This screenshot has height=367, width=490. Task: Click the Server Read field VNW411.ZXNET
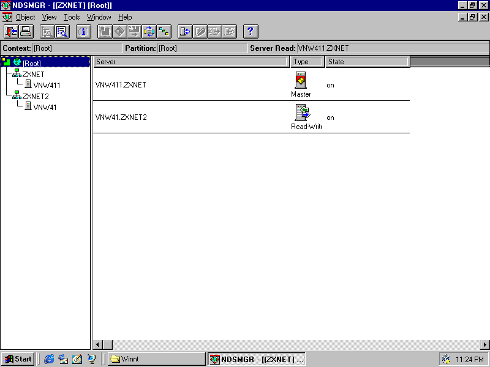coord(393,48)
